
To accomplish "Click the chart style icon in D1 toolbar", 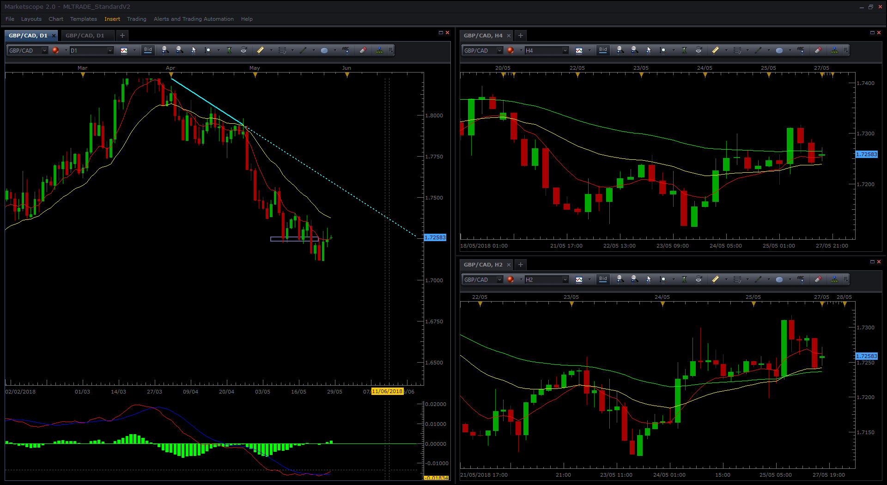I will pos(124,50).
